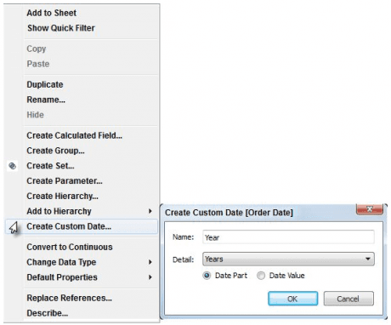
Task: Select the Rename... menu entry
Action: click(x=46, y=100)
